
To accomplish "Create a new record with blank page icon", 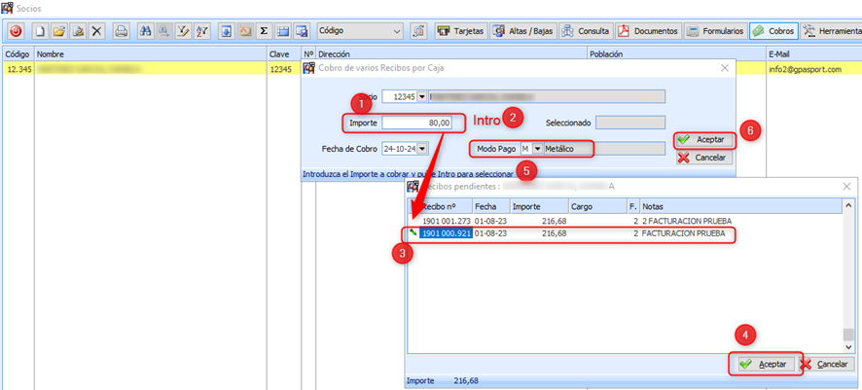I will [41, 31].
